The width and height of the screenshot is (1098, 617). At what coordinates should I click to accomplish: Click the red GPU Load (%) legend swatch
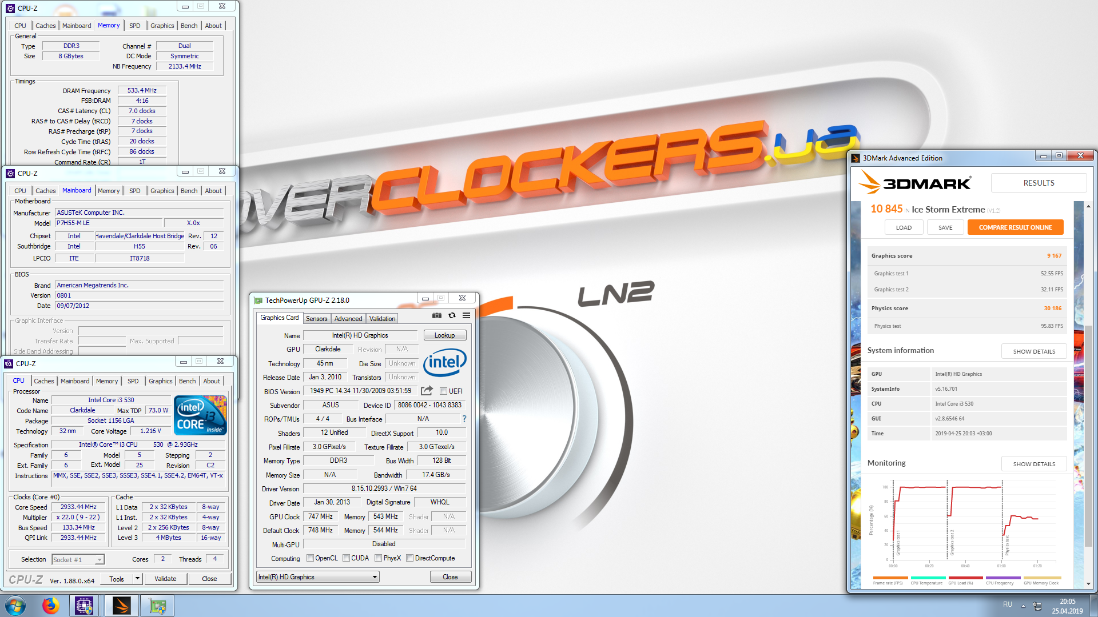point(965,578)
